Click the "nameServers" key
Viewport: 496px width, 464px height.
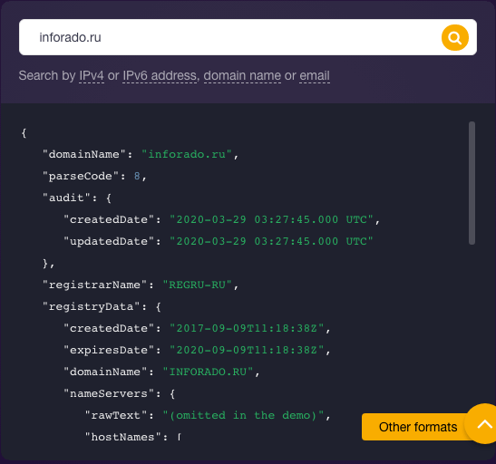click(x=109, y=393)
